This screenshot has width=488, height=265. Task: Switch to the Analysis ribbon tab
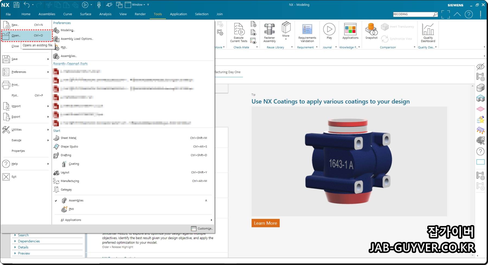105,14
